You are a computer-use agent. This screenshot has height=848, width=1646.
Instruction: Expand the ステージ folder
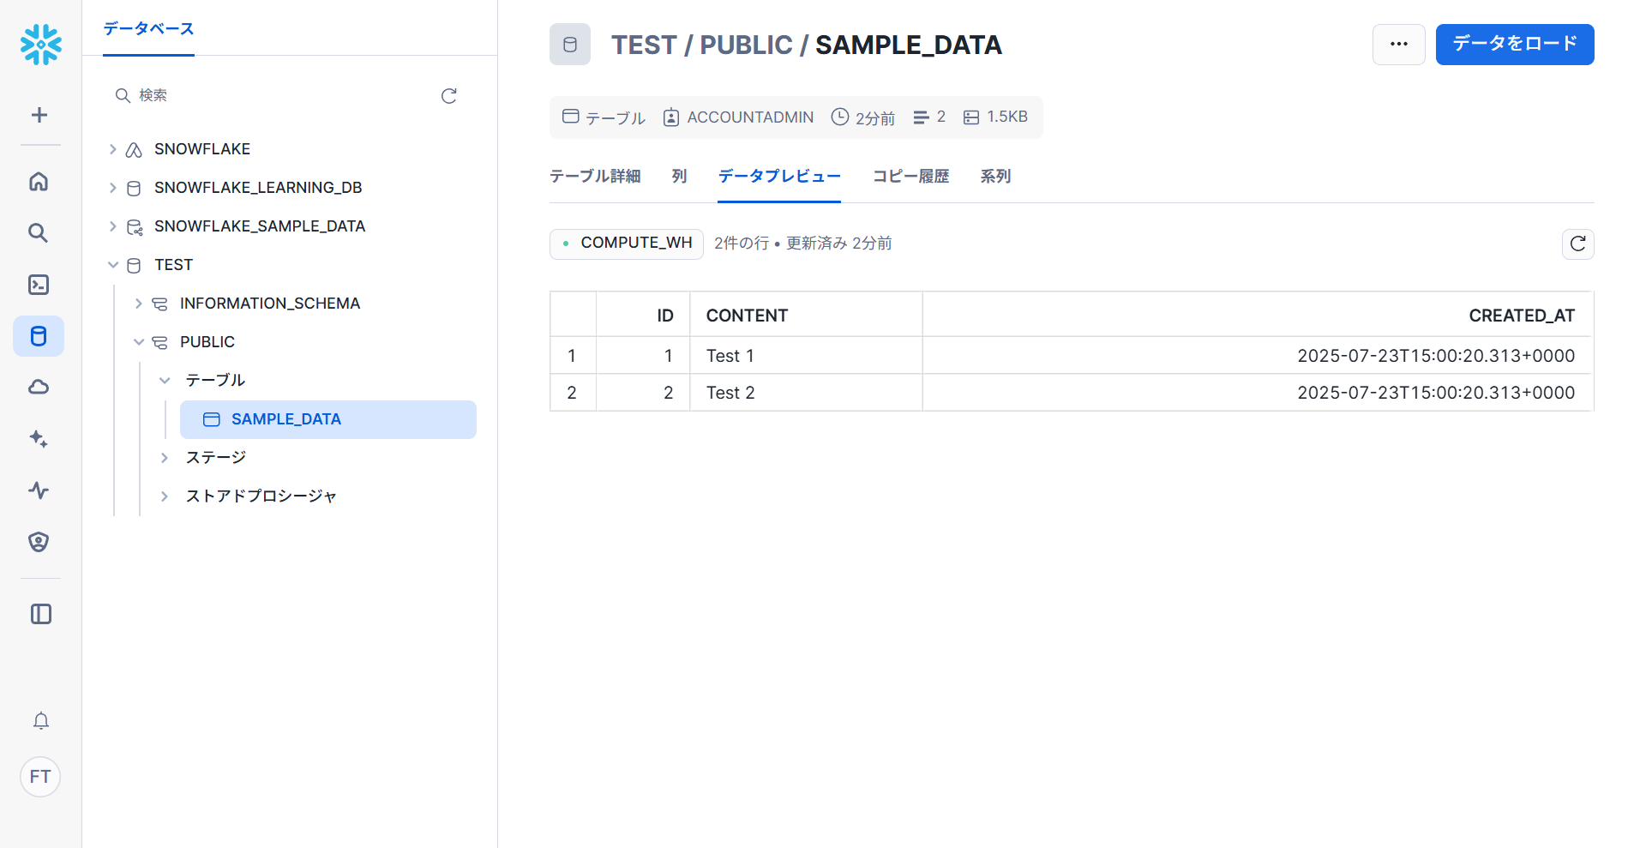(x=165, y=458)
